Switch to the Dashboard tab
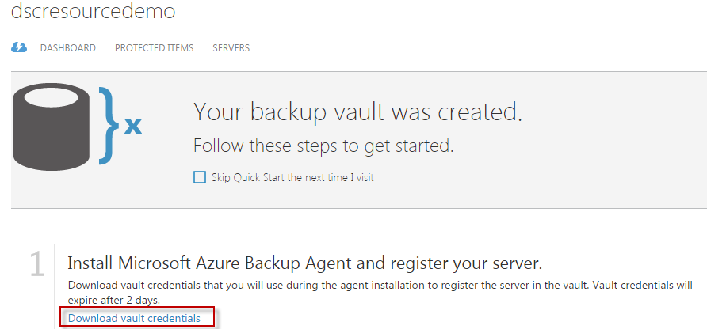This screenshot has height=329, width=707. tap(68, 48)
